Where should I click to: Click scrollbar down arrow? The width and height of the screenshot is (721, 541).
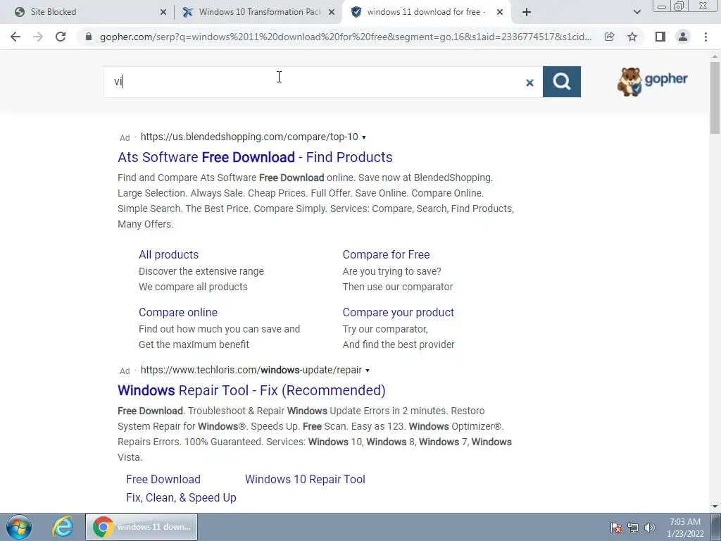(715, 506)
